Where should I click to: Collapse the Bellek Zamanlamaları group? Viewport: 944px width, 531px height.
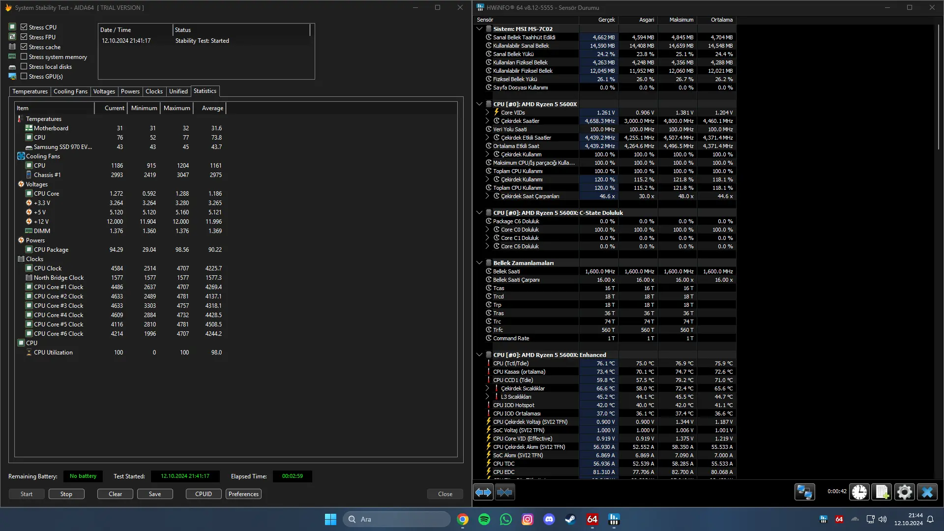tap(479, 263)
